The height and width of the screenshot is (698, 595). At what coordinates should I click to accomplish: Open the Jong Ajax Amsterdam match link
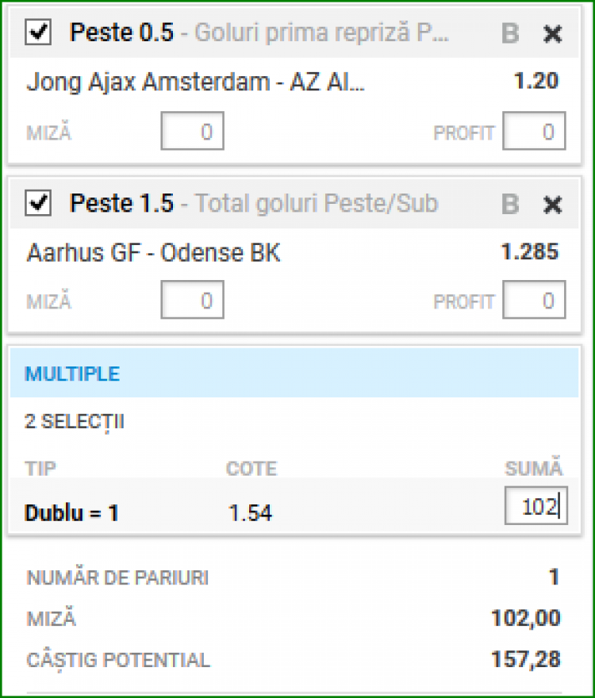point(196,82)
